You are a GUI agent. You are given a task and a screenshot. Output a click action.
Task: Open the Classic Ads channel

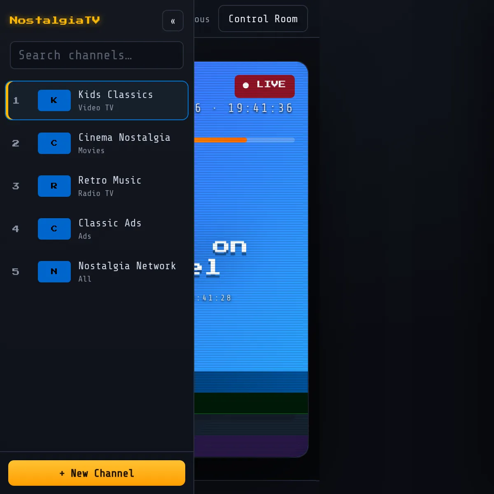pyautogui.click(x=97, y=229)
